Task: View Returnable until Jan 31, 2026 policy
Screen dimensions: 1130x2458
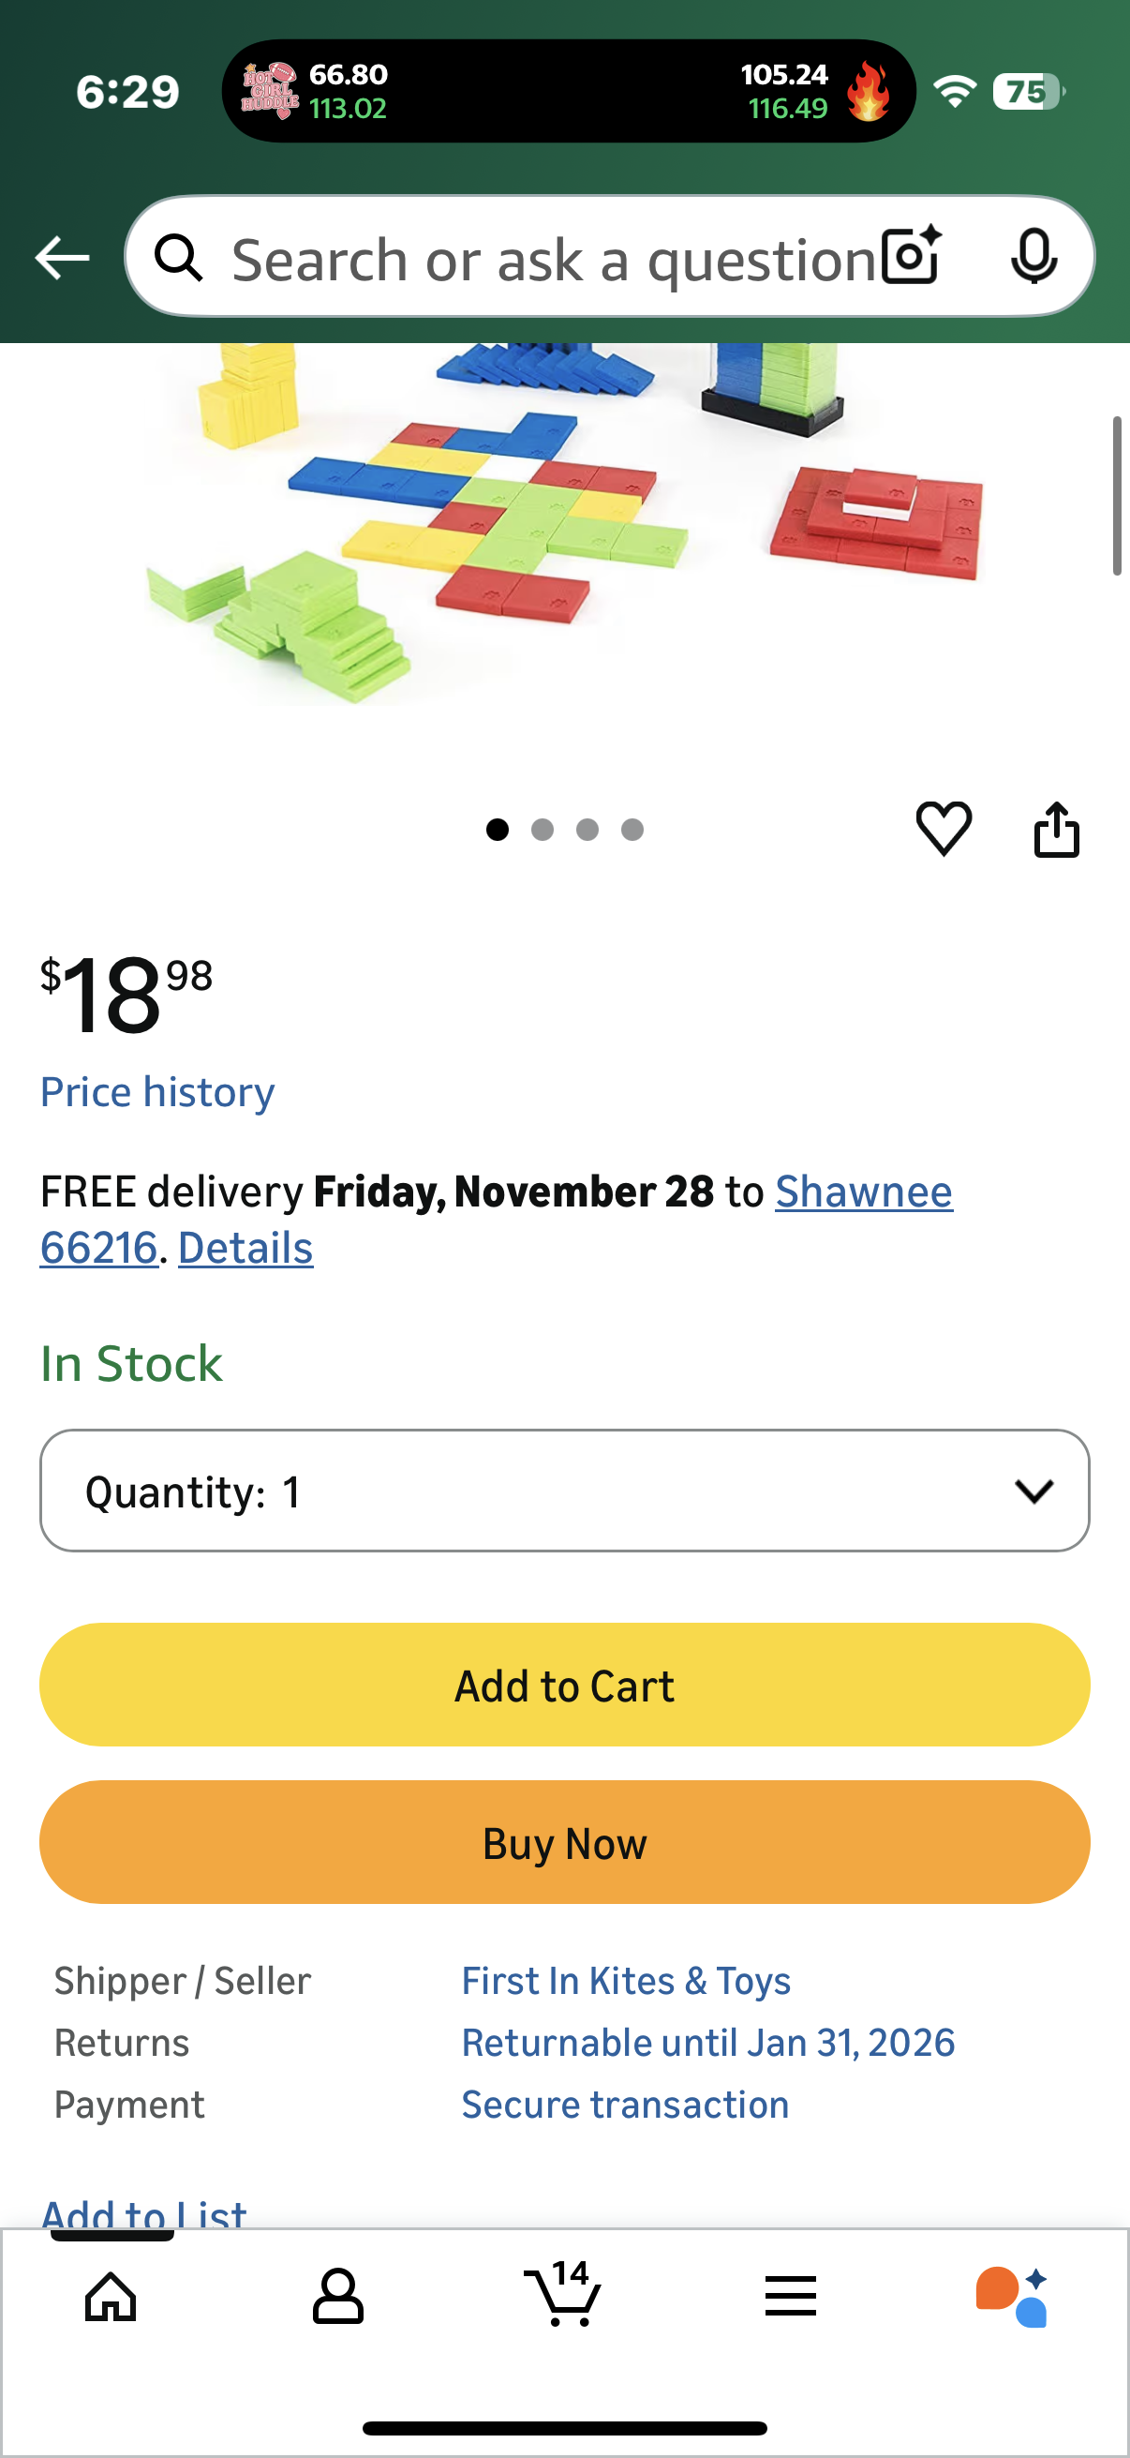Action: coord(707,2043)
